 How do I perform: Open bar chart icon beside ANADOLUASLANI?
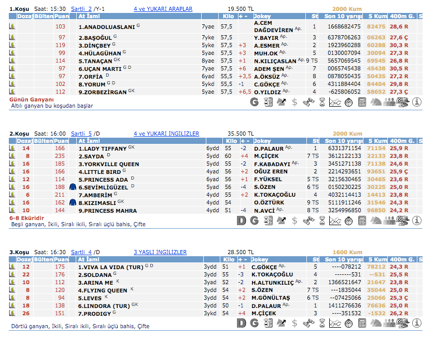click(12, 26)
